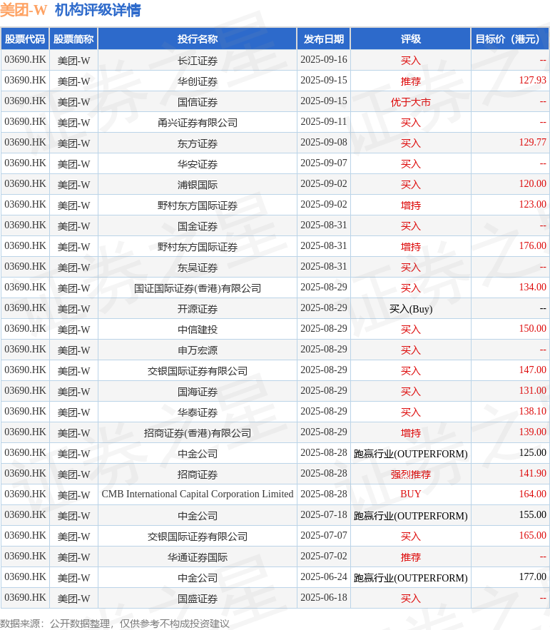Click target price 123.00

point(532,204)
